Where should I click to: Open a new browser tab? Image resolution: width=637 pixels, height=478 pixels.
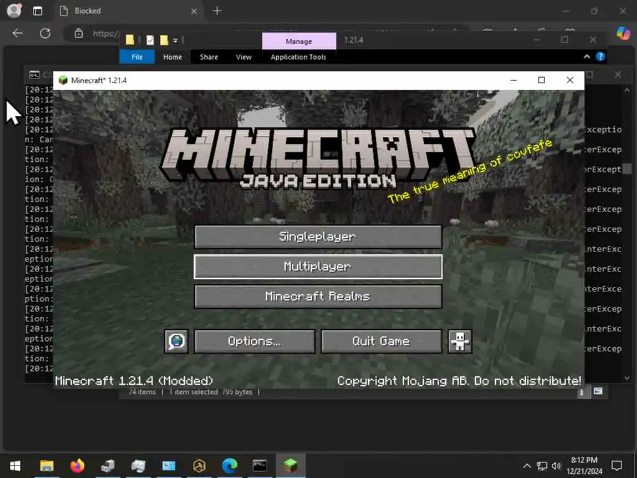217,11
